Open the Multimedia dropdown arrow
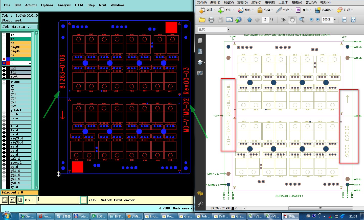This screenshot has height=220, width=364. (x=333, y=10)
